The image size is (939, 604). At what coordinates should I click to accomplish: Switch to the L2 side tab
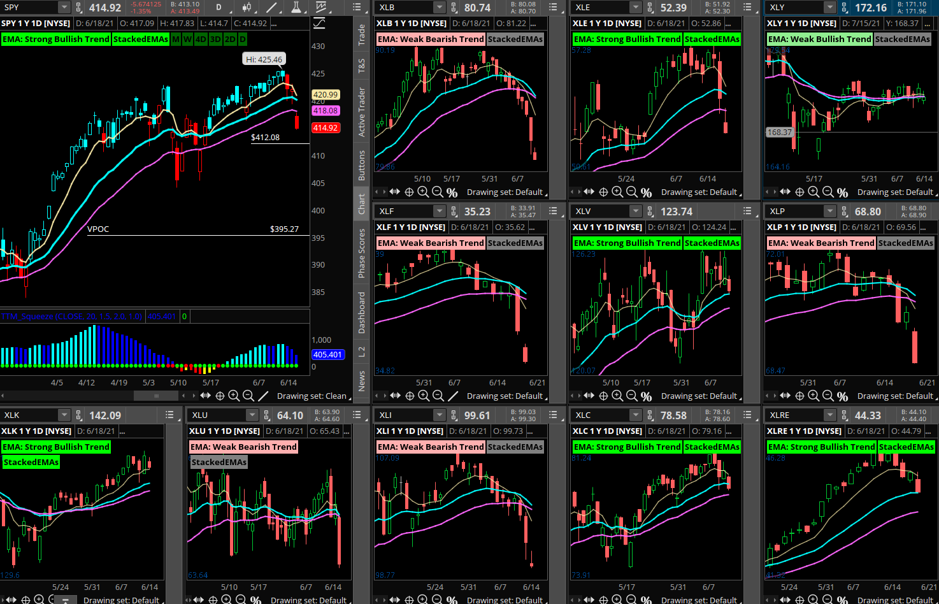[x=361, y=351]
